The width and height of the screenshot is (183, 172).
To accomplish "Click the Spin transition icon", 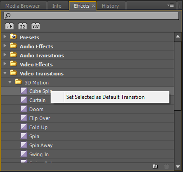I will pyautogui.click(x=24, y=136).
